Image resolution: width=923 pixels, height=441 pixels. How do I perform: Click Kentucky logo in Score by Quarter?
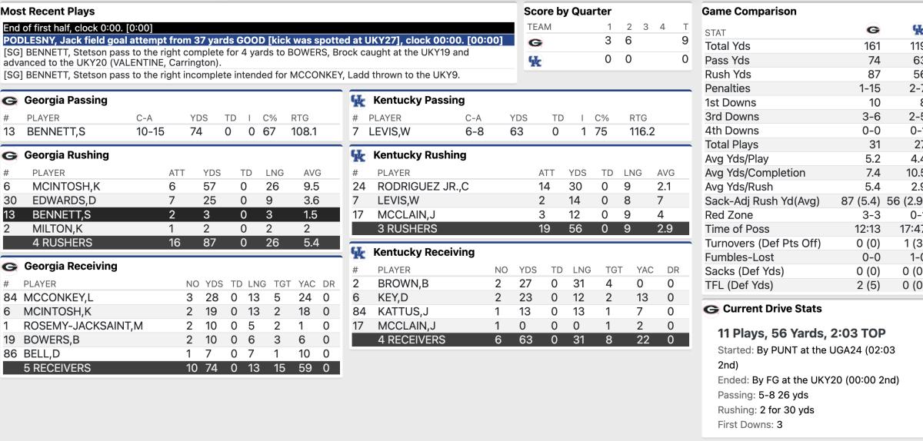535,60
